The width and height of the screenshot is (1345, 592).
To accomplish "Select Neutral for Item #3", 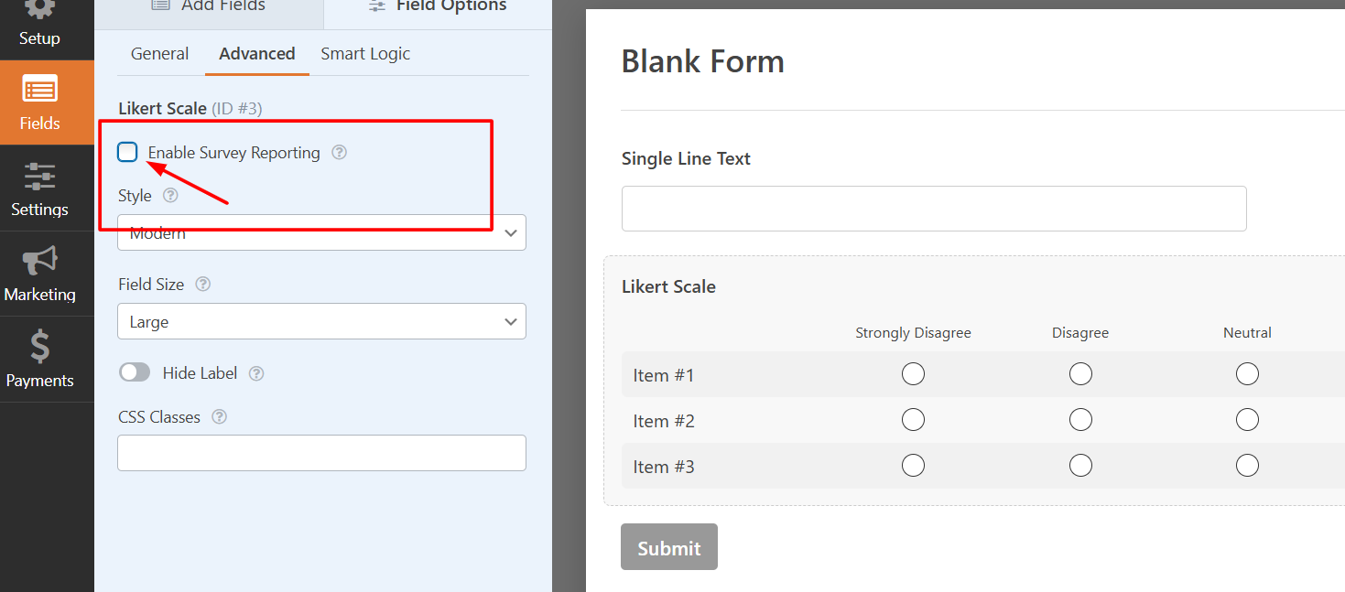I will tap(1247, 466).
